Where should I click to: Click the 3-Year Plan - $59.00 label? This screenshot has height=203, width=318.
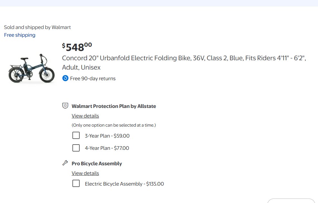point(107,136)
